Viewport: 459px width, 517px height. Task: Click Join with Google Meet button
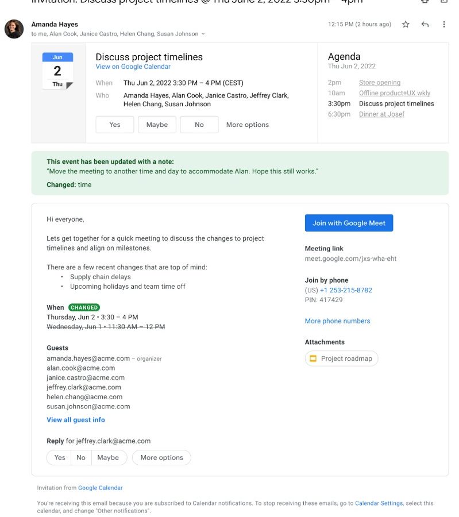tap(349, 223)
